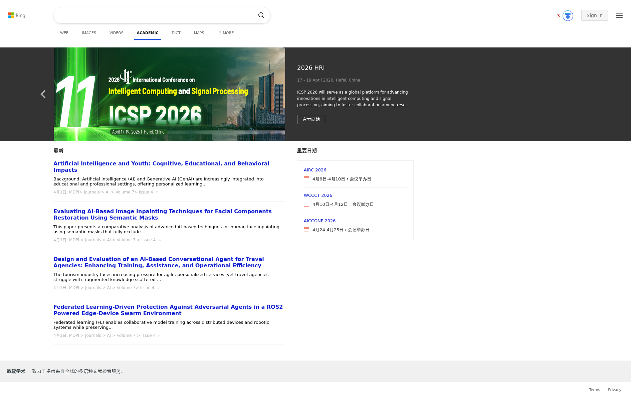
Task: Open the rewards medal icon
Action: coord(568,16)
